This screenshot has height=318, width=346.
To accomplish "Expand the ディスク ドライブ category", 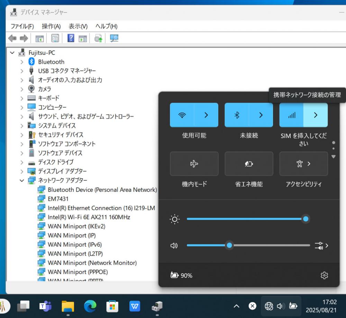I will [21, 162].
